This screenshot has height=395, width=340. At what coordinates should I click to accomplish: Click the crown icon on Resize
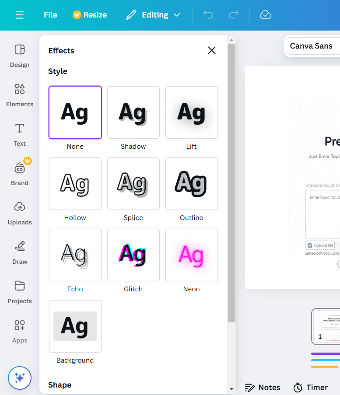tap(77, 15)
